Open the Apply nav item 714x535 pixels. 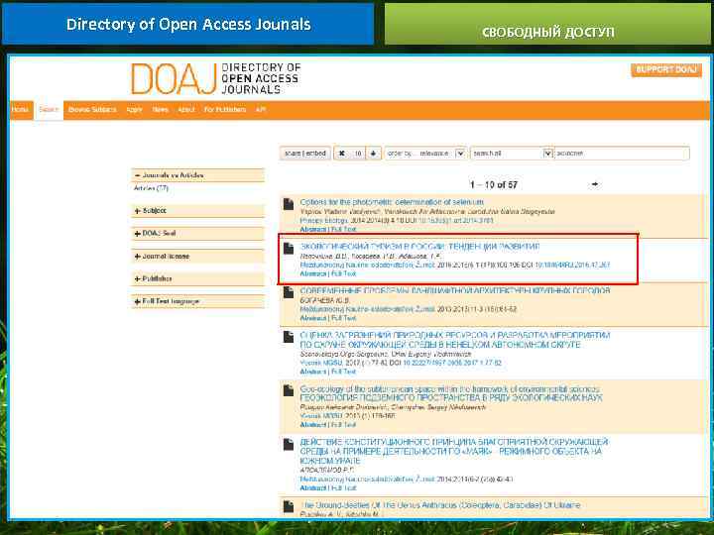point(134,110)
